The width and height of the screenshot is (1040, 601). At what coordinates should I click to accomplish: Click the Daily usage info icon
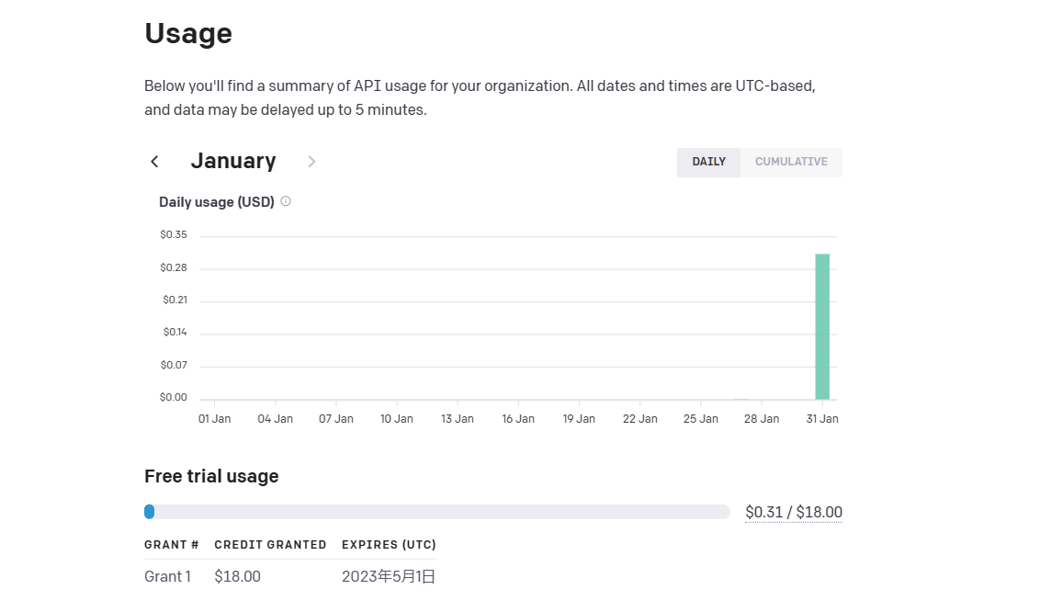pyautogui.click(x=285, y=201)
